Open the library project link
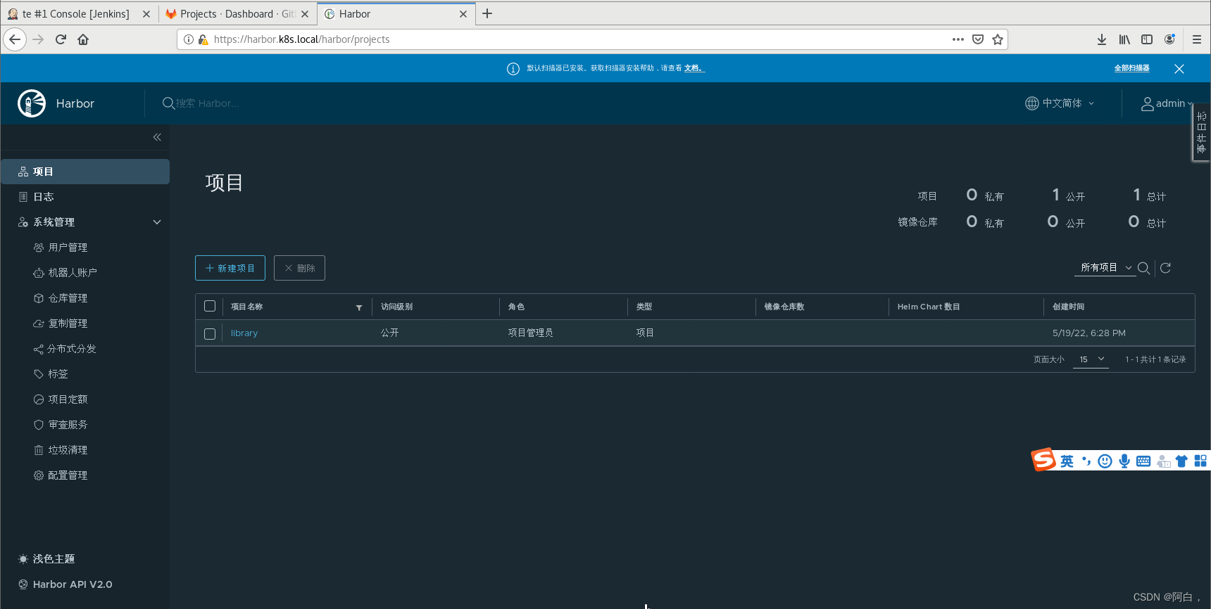 244,333
